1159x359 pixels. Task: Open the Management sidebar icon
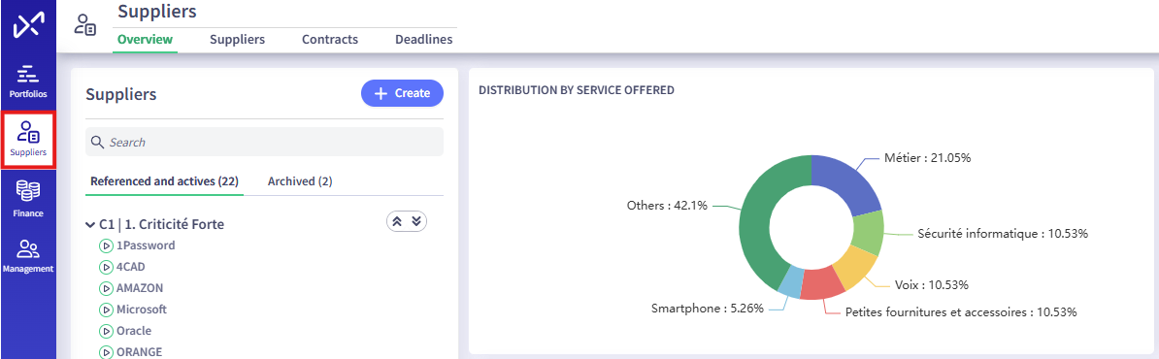pyautogui.click(x=27, y=255)
